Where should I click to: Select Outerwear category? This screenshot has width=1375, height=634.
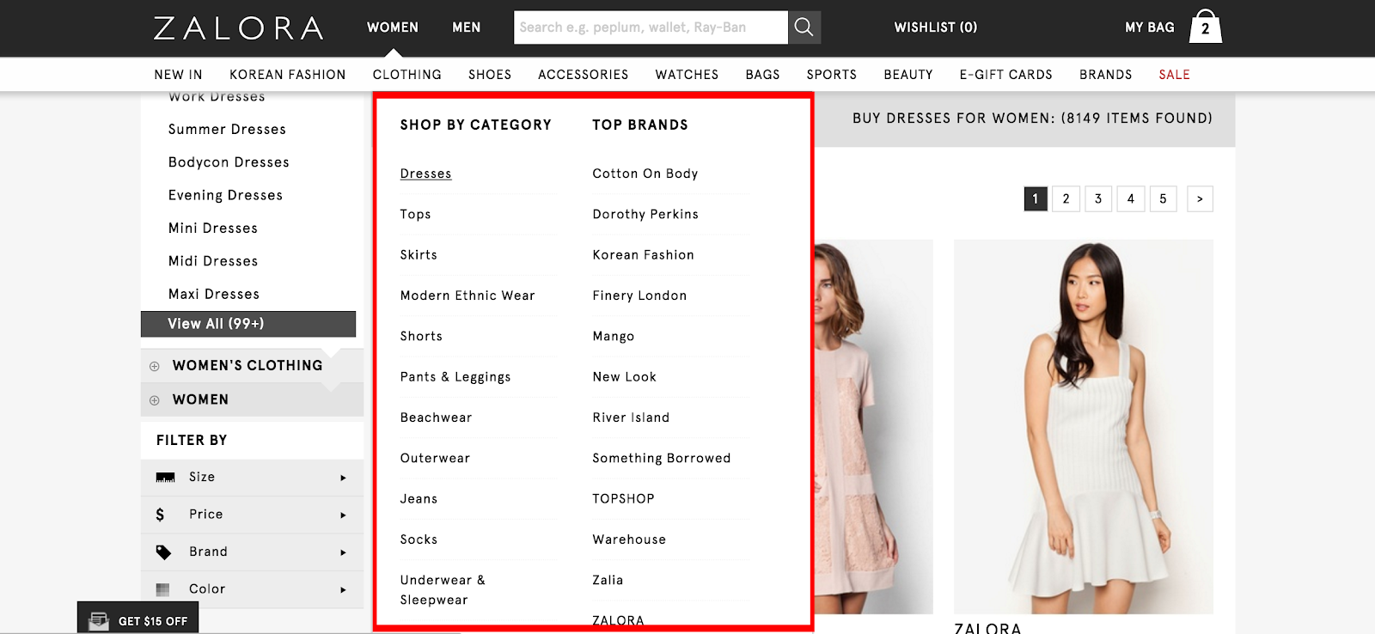pos(435,459)
